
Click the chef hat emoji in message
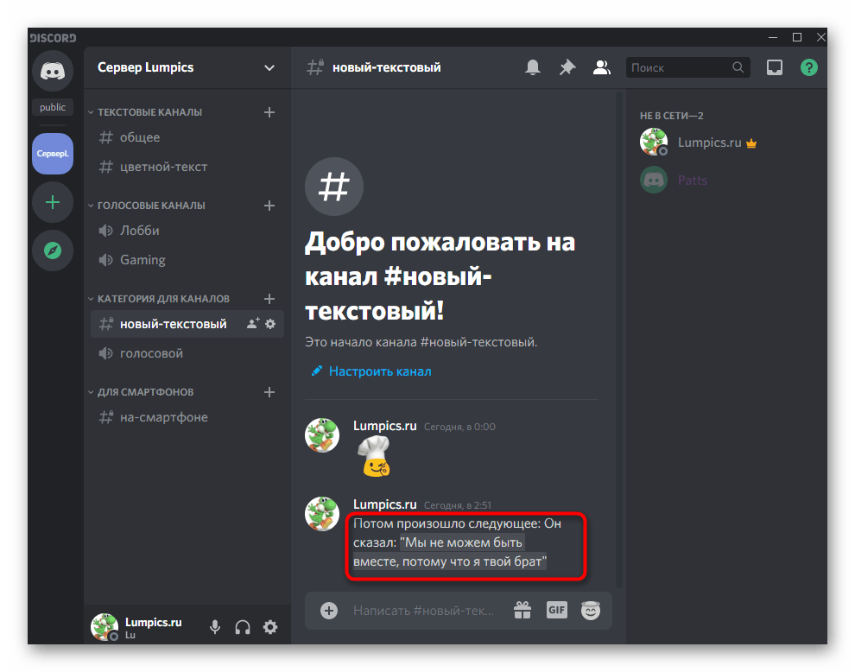pyautogui.click(x=374, y=457)
